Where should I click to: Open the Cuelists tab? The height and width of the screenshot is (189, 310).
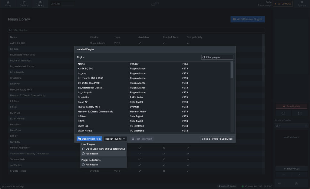24,4
